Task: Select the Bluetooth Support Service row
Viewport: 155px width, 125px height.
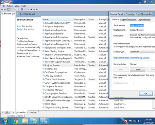Action: [x=75, y=62]
